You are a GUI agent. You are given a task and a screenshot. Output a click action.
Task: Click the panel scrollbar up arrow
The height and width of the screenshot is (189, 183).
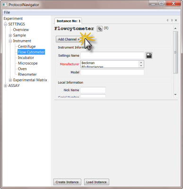(175, 28)
